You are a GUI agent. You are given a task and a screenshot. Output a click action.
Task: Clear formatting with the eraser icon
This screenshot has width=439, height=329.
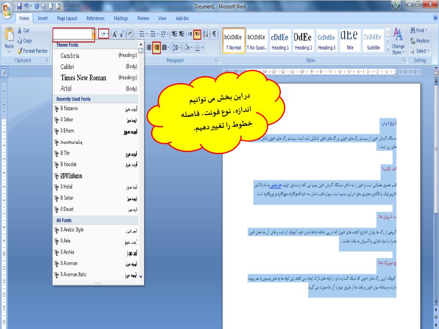coord(130,34)
